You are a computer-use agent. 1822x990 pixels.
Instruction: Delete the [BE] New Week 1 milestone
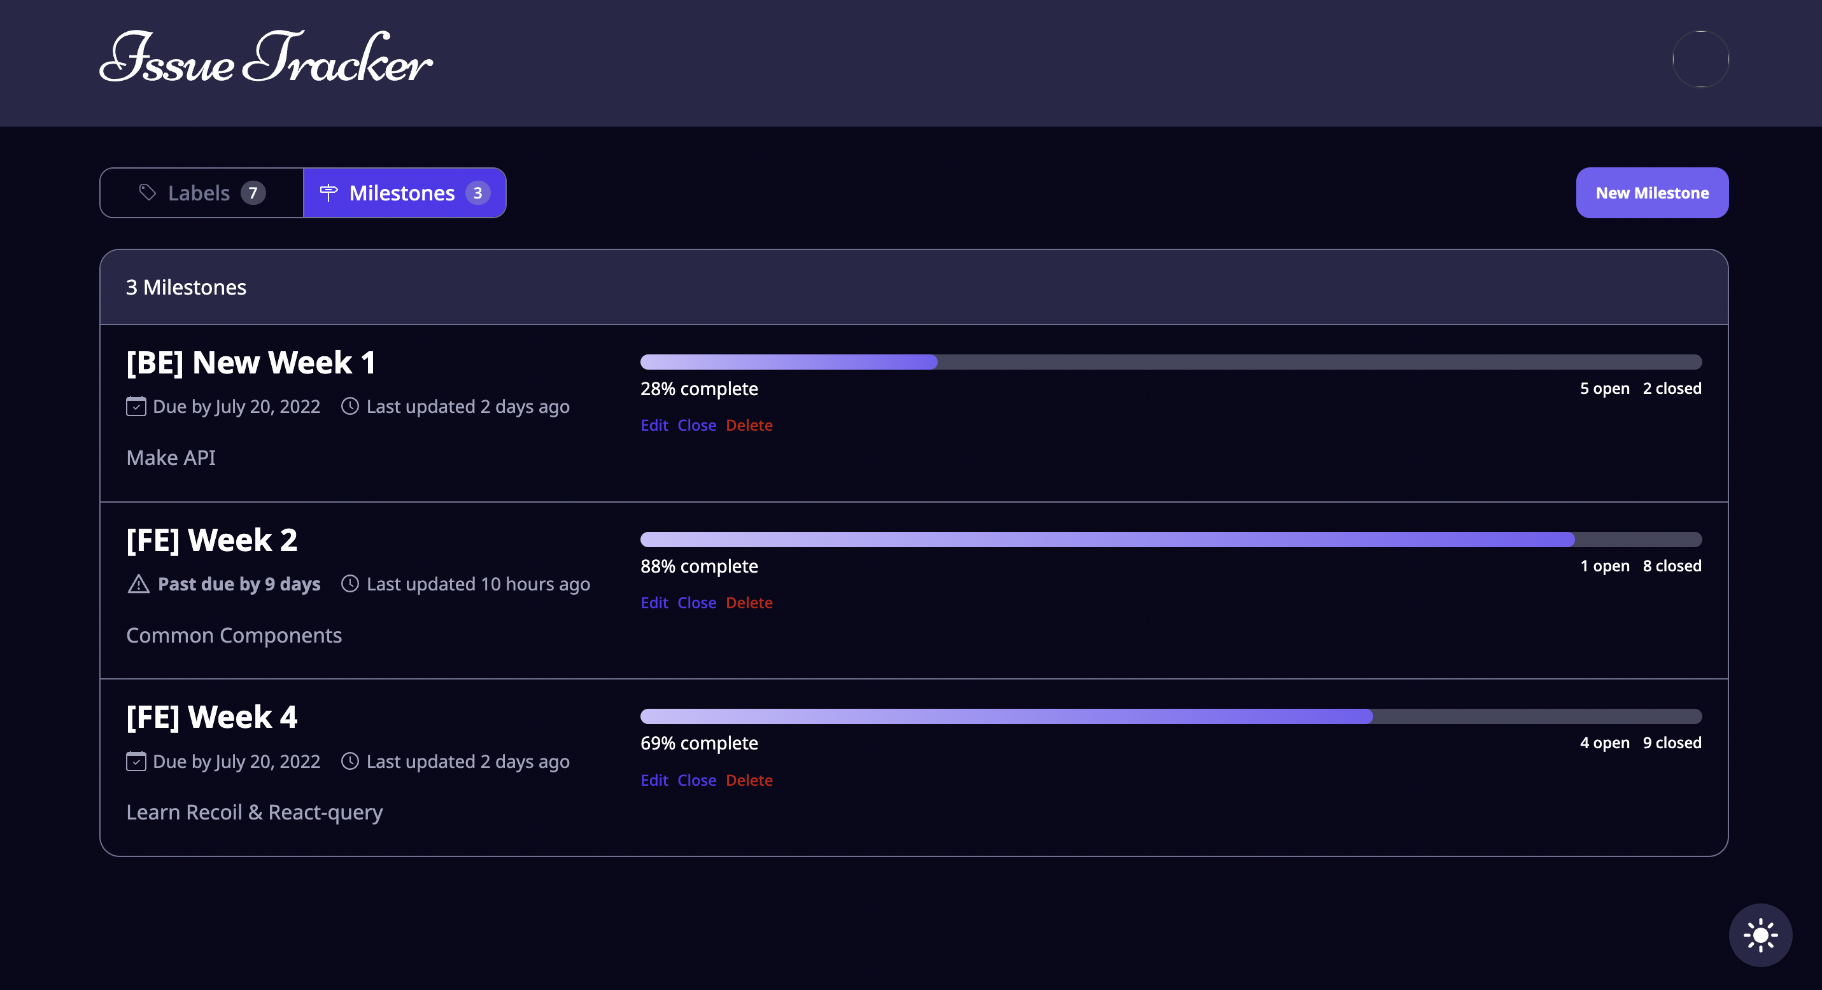click(x=748, y=426)
